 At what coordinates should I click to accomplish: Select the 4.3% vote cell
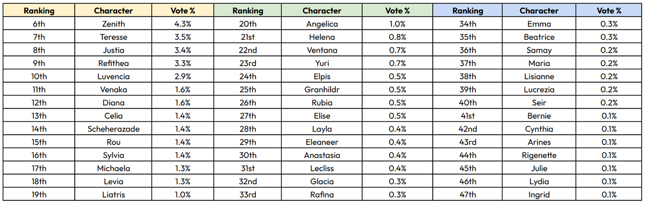(182, 24)
